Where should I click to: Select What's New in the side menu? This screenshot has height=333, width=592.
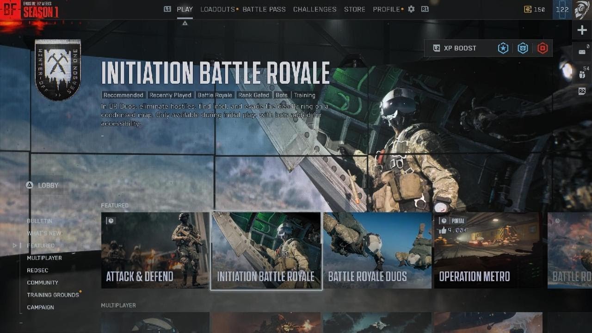pos(44,234)
